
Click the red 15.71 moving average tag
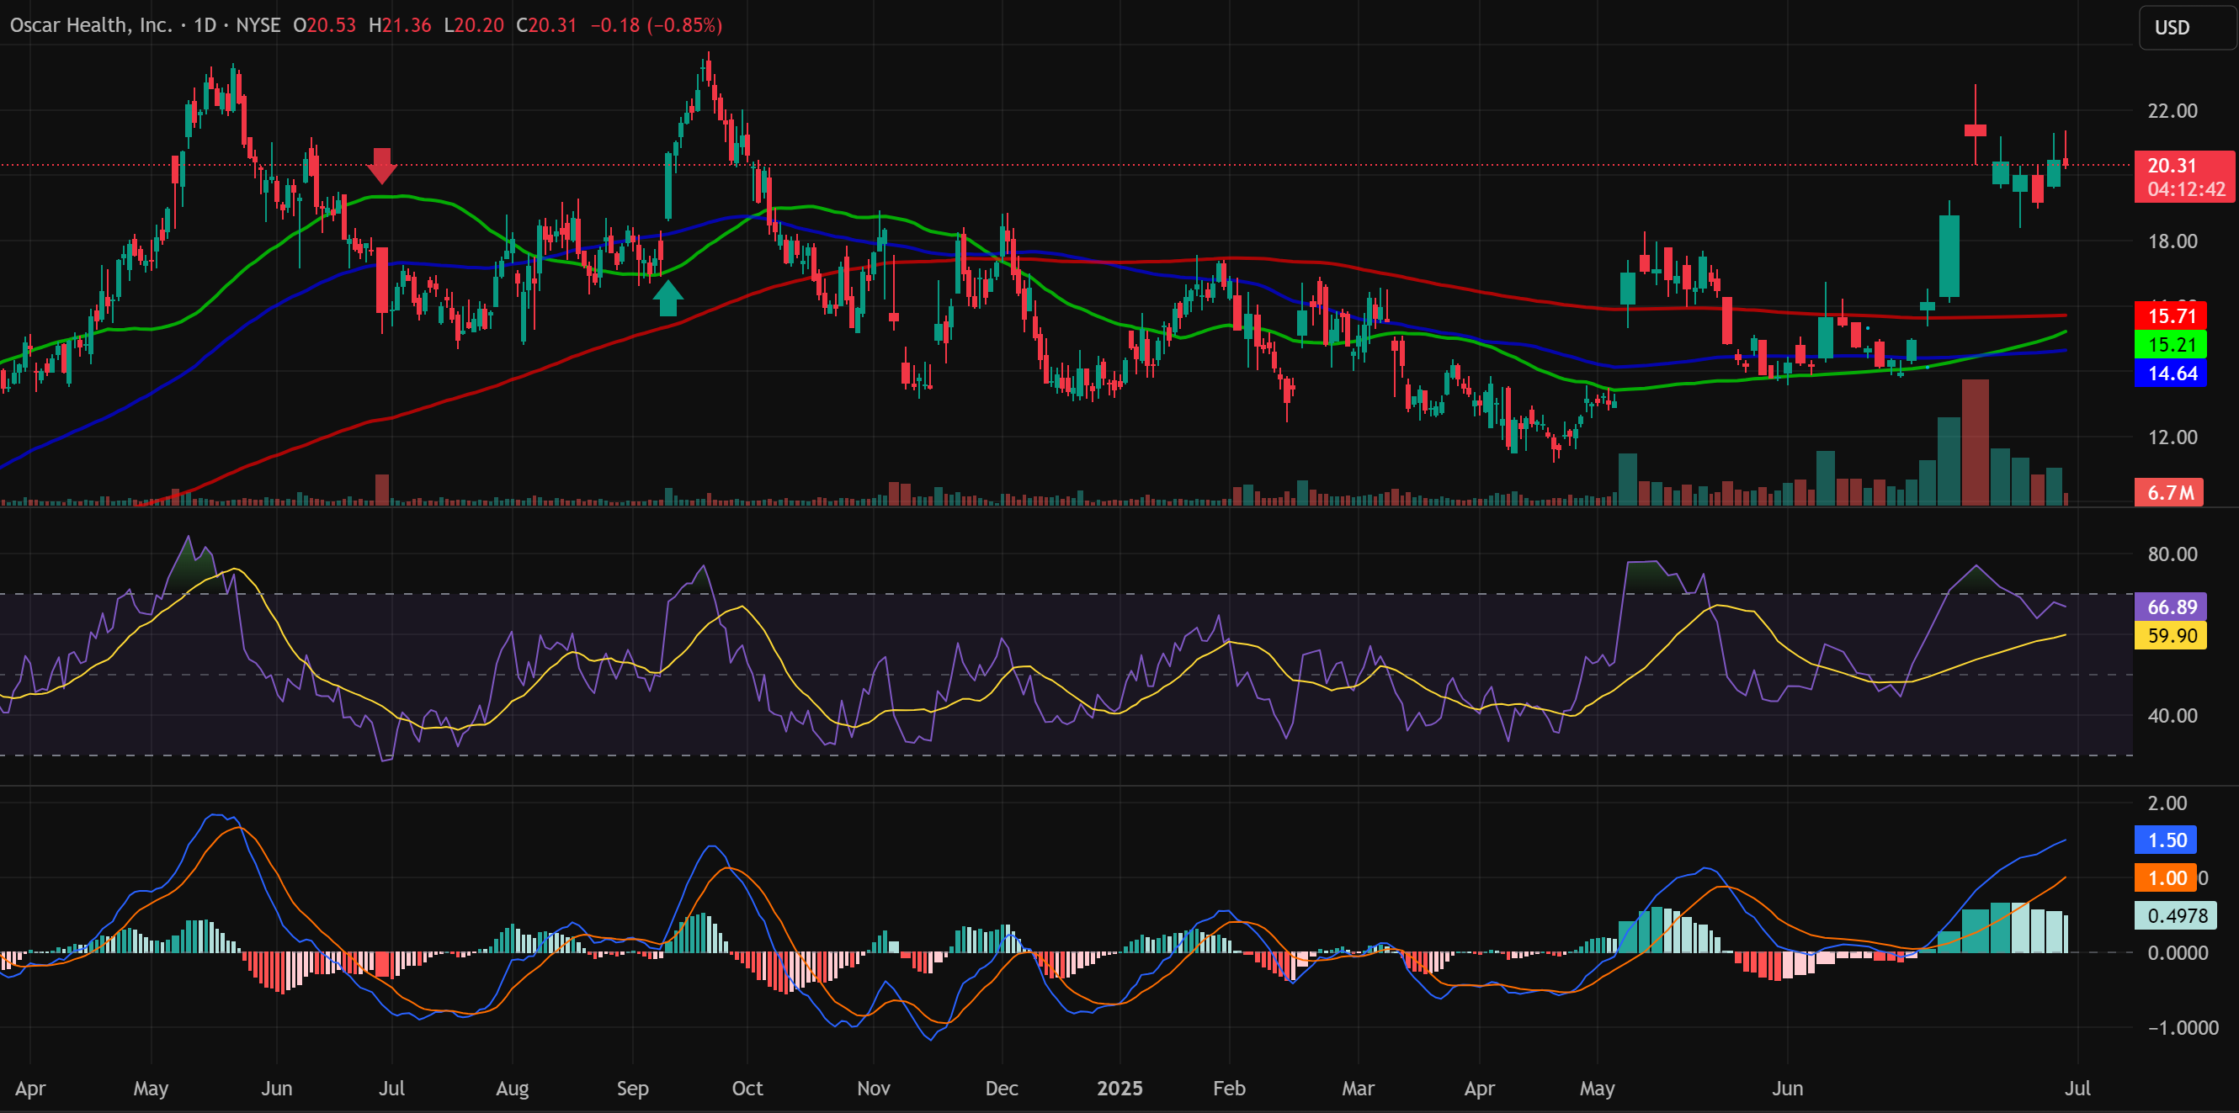(x=2170, y=316)
